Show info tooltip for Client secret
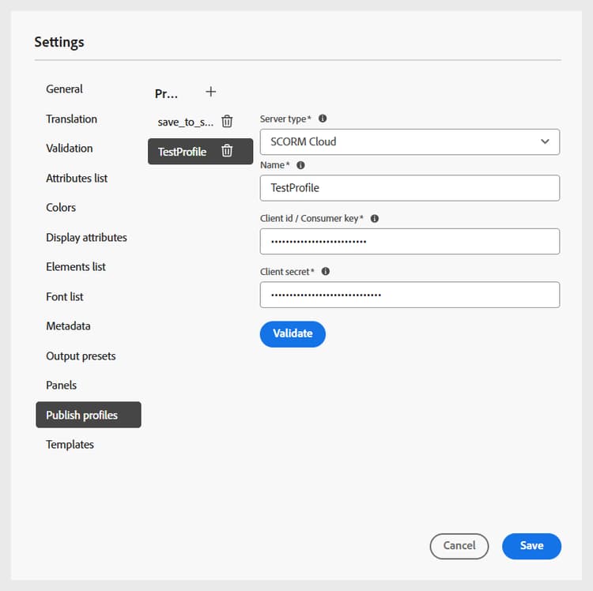 (326, 271)
